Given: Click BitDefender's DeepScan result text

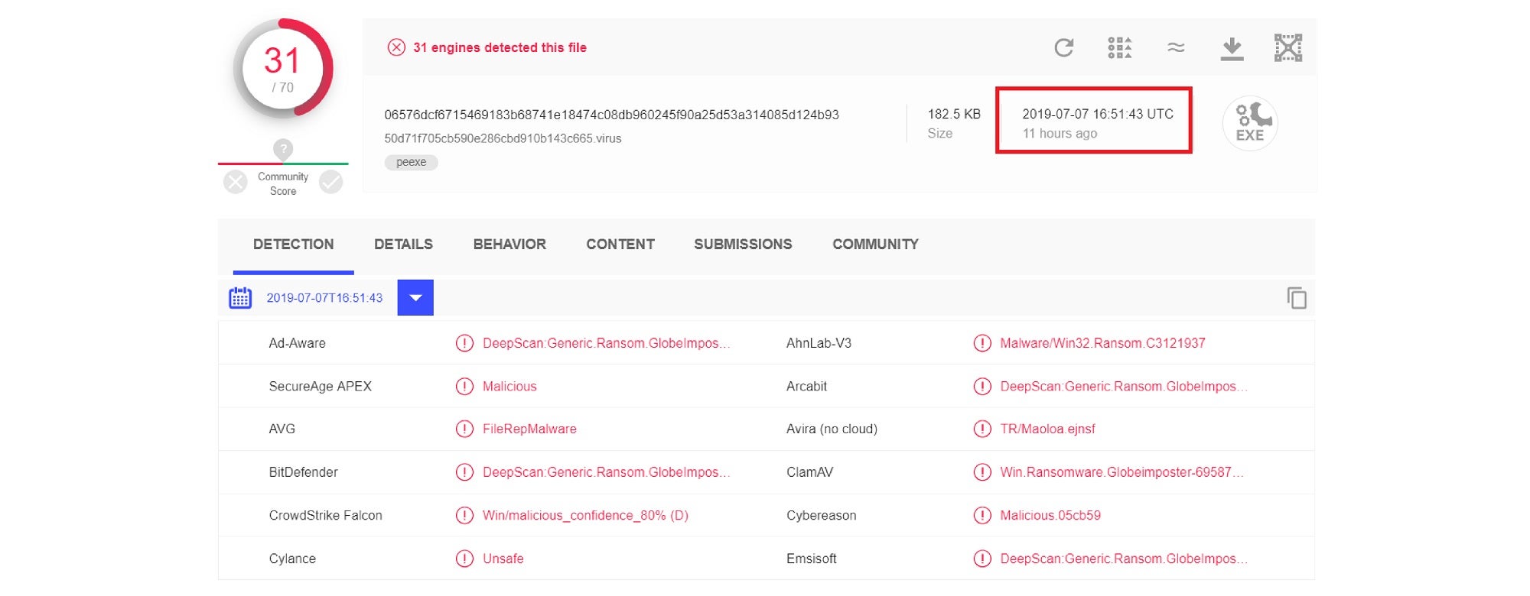Looking at the screenshot, I should pyautogui.click(x=606, y=472).
